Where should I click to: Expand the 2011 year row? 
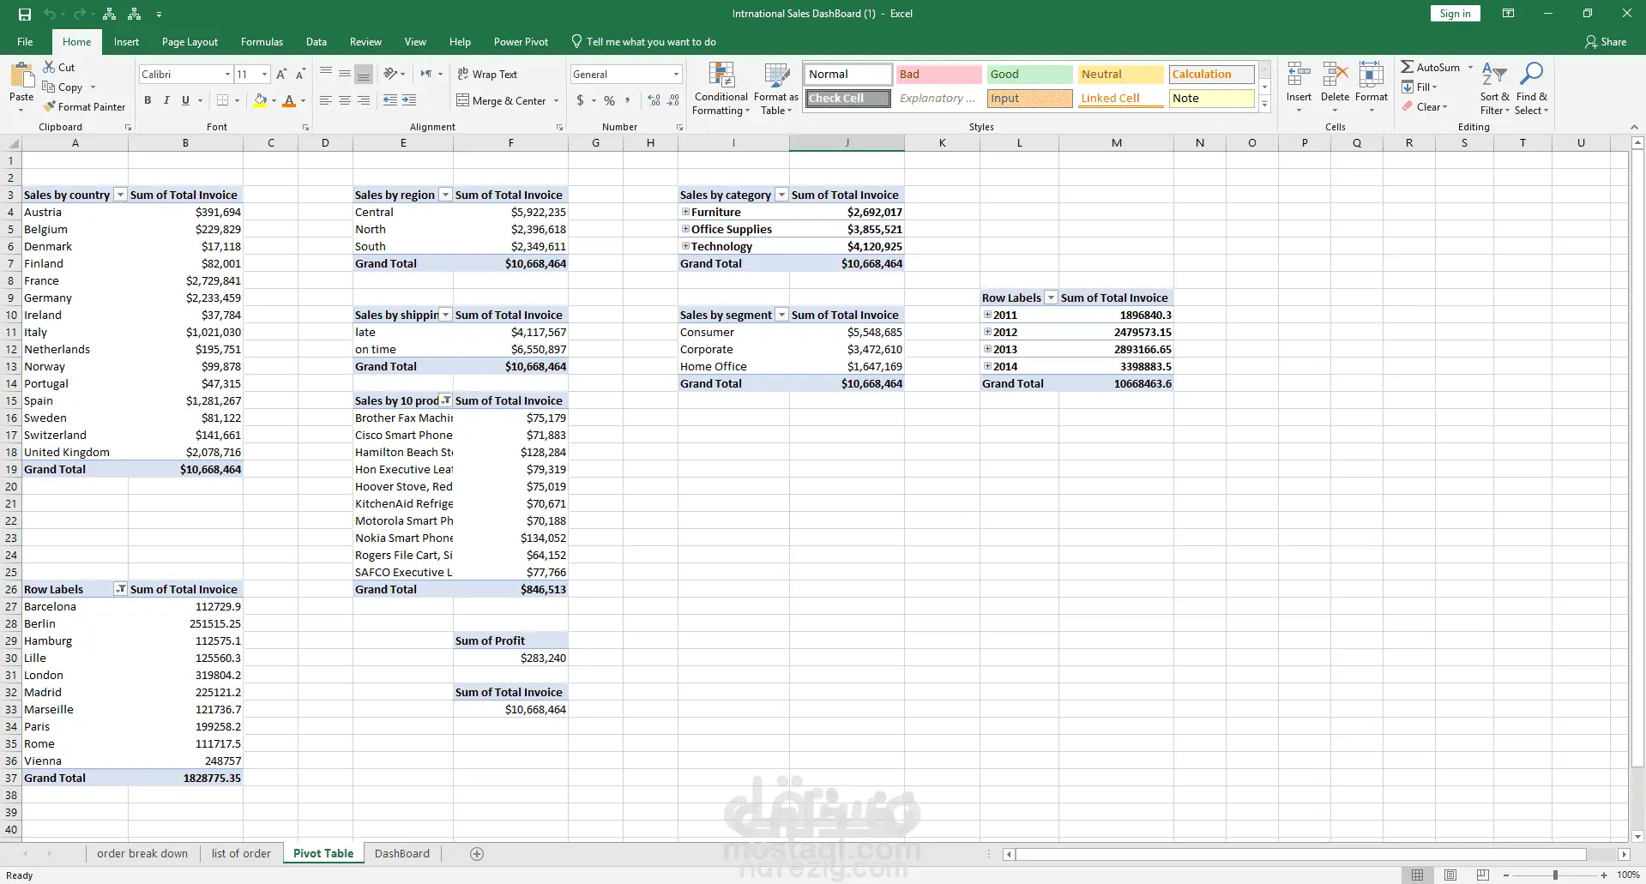987,315
